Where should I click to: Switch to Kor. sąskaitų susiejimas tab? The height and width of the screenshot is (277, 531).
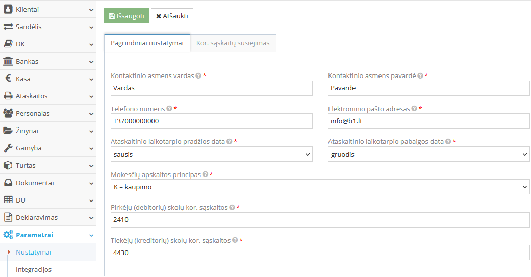233,43
